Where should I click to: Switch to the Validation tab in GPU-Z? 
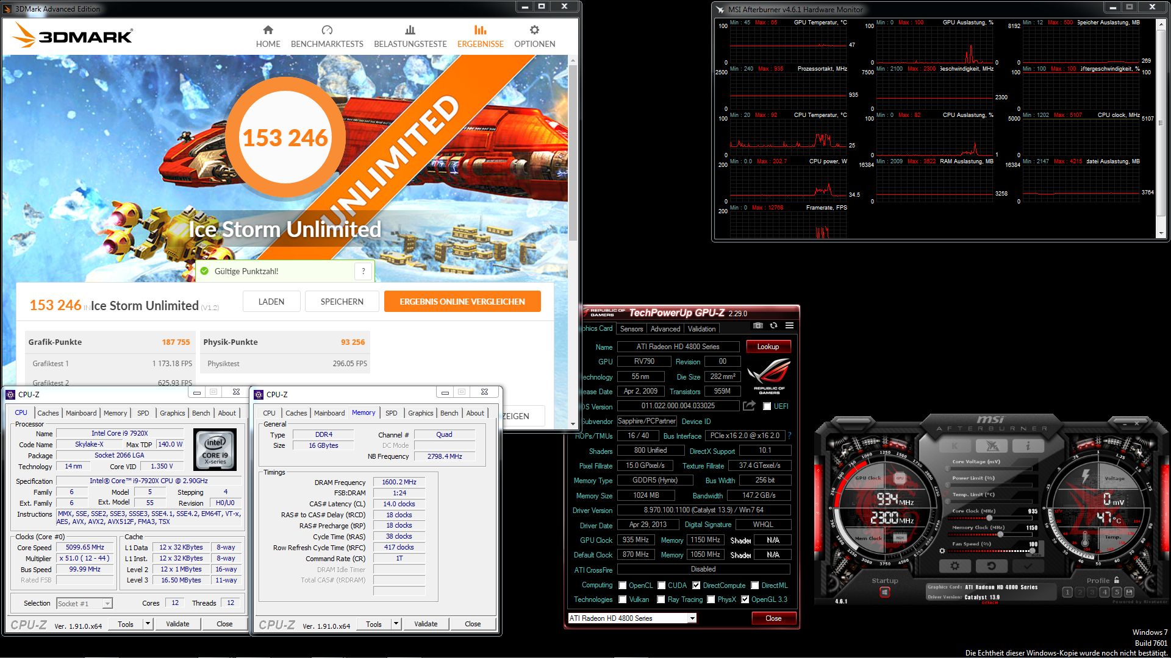[701, 329]
